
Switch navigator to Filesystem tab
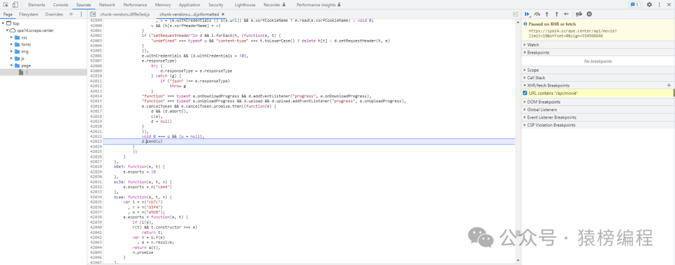tap(28, 14)
